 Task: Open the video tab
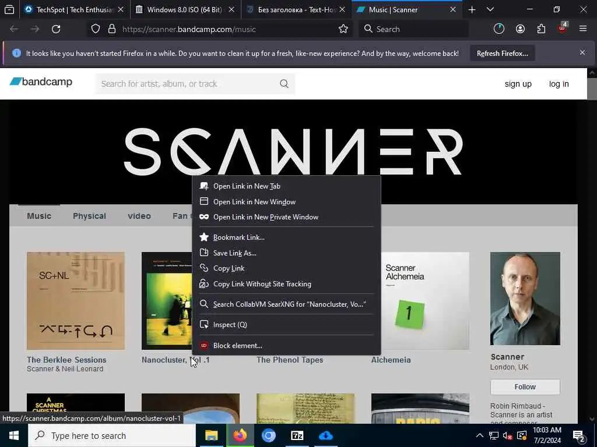tap(139, 216)
